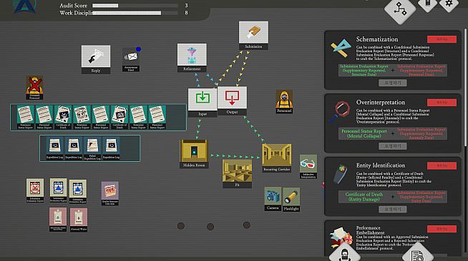Click the gray request button under Schematization

pos(392,83)
